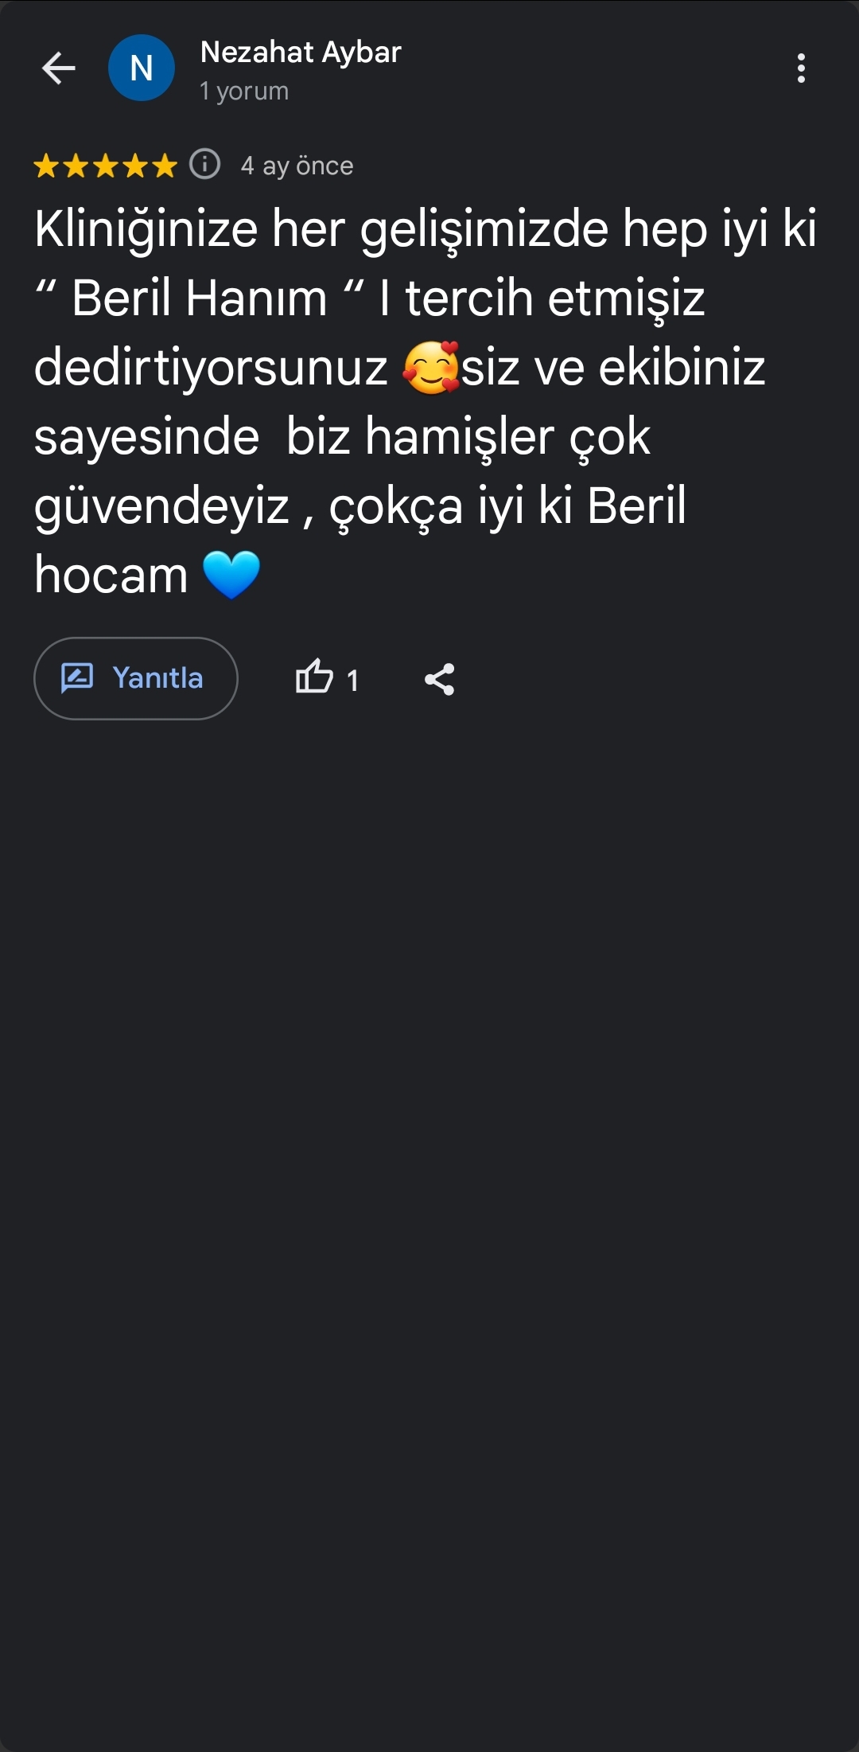Click the first yellow rating star
Screen dimensions: 859x1752
click(46, 166)
